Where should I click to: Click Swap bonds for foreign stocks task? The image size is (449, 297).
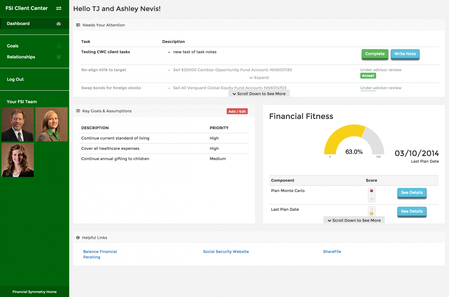pos(111,88)
